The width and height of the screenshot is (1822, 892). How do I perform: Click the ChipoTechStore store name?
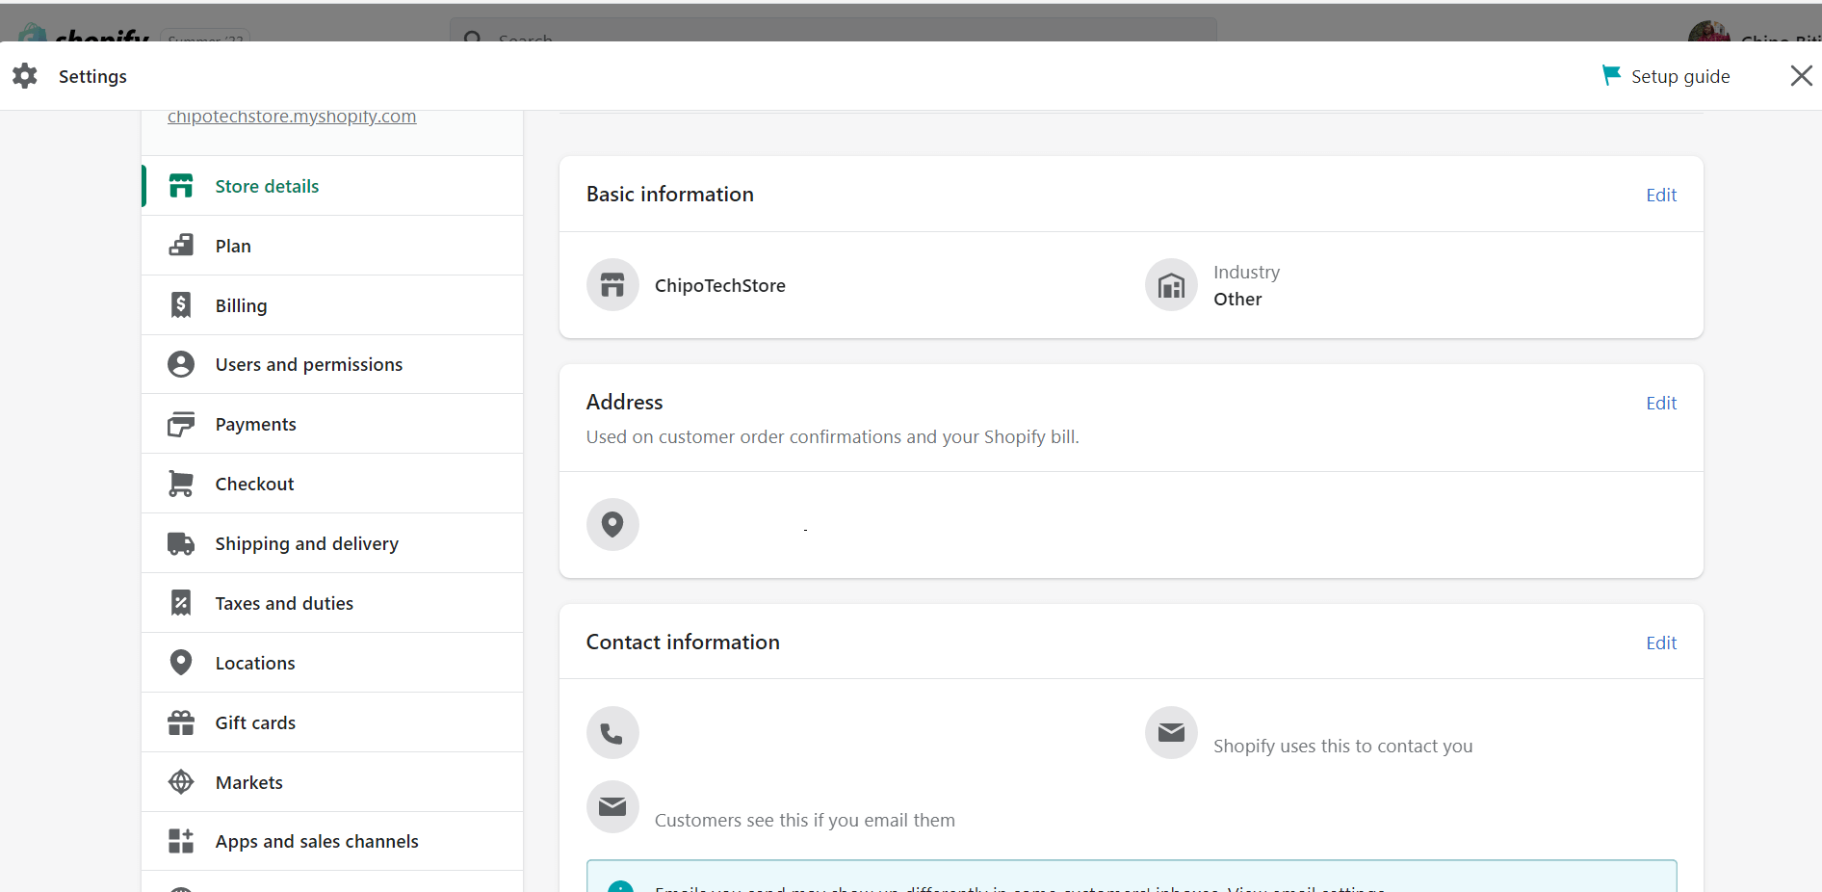tap(720, 285)
